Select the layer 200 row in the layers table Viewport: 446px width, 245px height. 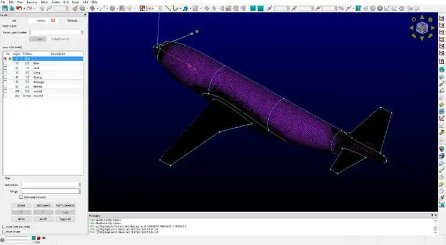pos(43,96)
